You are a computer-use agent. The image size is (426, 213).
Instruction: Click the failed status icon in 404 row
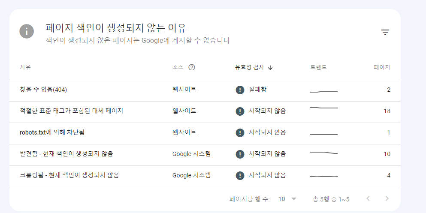coord(240,90)
